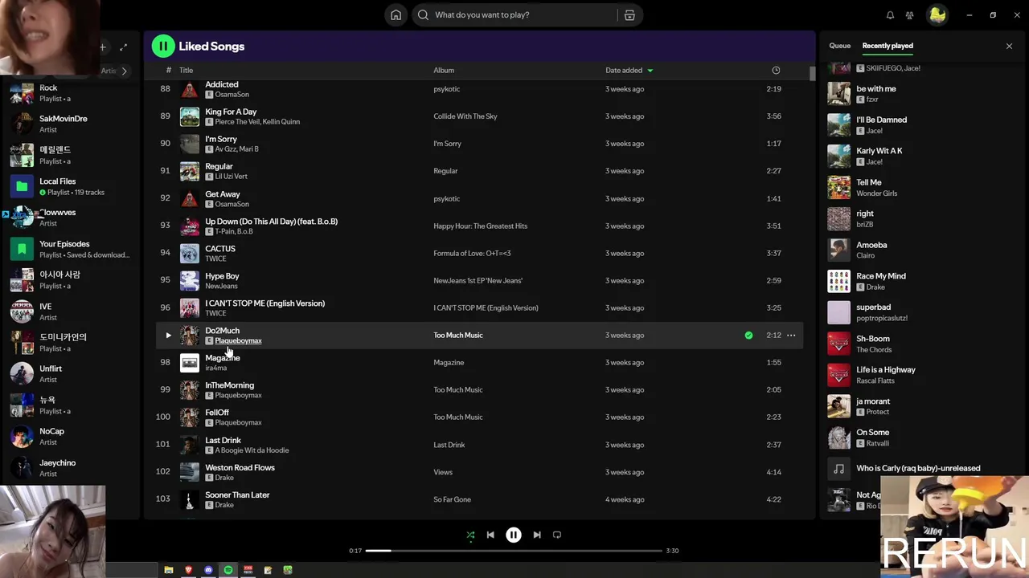Viewport: 1029px width, 578px height.
Task: Play the Do2Much track row button
Action: (168, 336)
